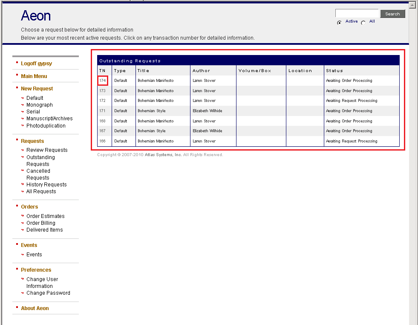
Task: Click the red arrow icon beside Serial
Action: click(x=23, y=111)
